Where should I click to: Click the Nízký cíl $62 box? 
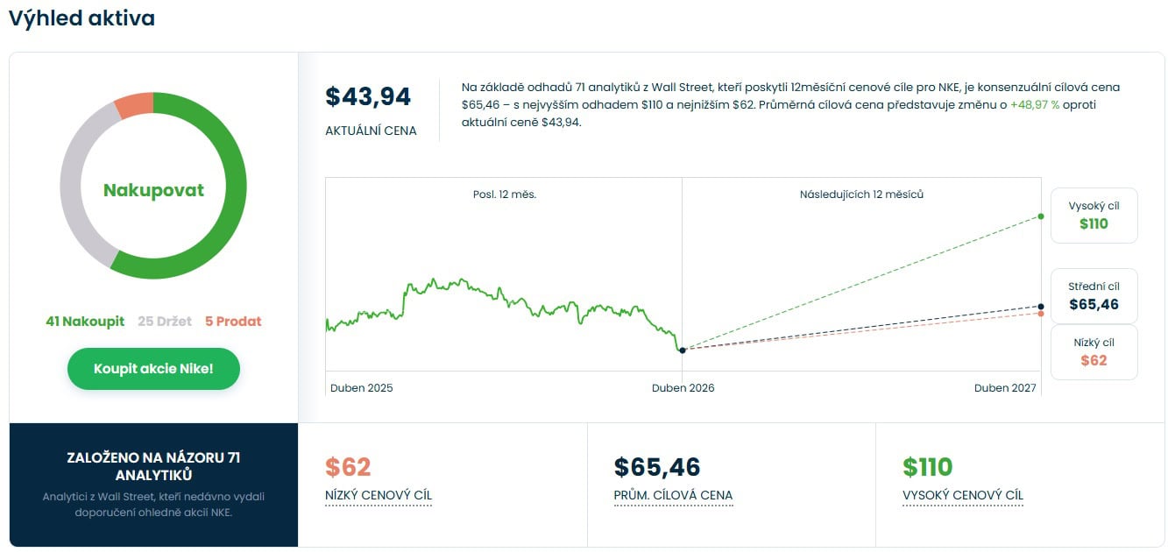(1094, 352)
